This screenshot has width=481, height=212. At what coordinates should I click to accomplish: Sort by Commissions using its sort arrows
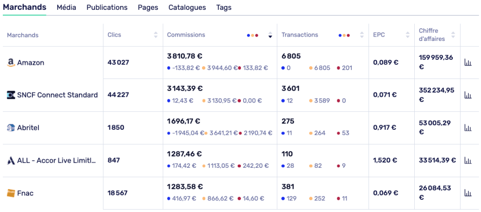[270, 35]
